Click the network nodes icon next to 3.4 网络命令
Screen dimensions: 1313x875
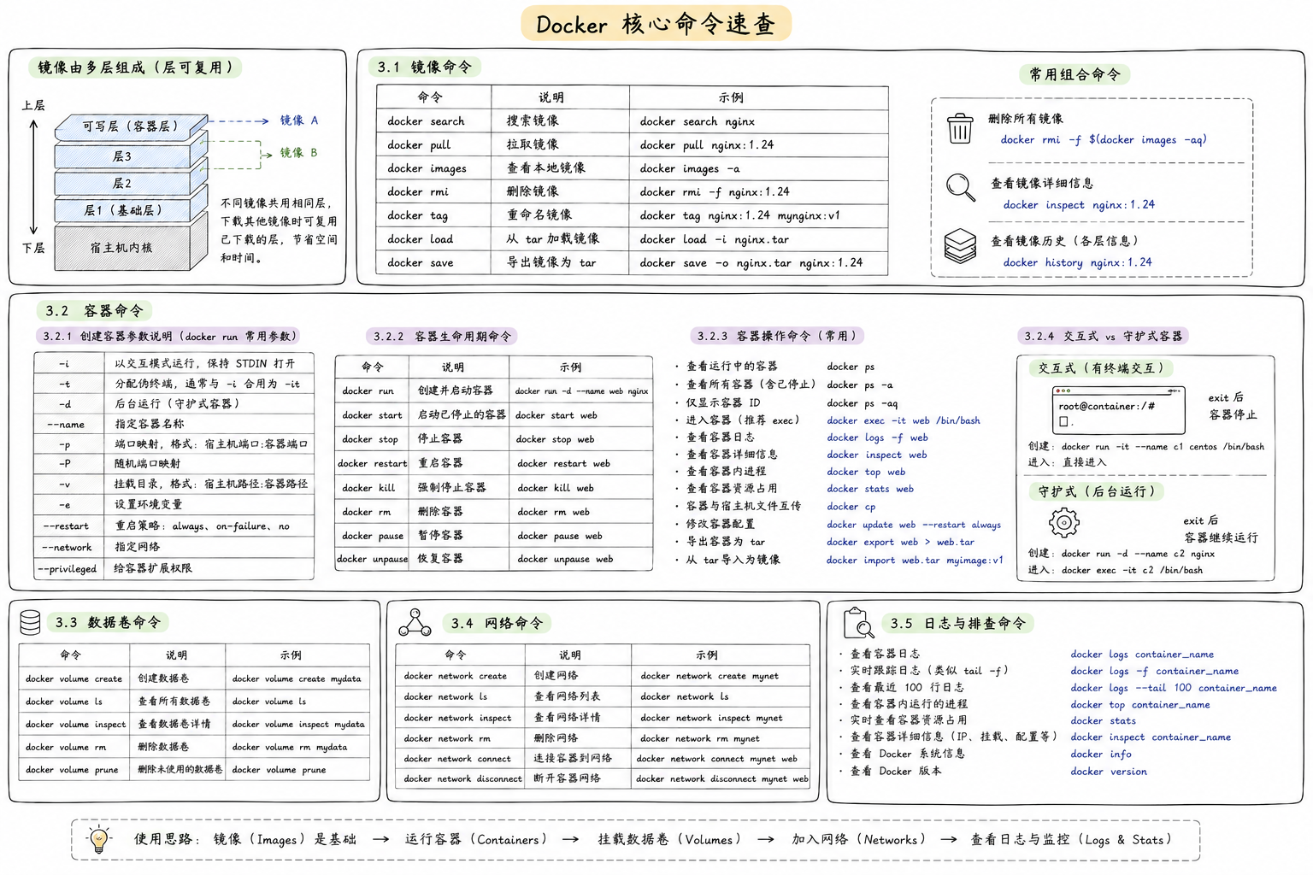[415, 623]
